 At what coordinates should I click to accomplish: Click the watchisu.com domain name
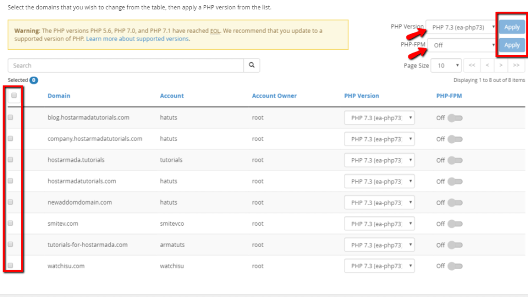coord(66,266)
